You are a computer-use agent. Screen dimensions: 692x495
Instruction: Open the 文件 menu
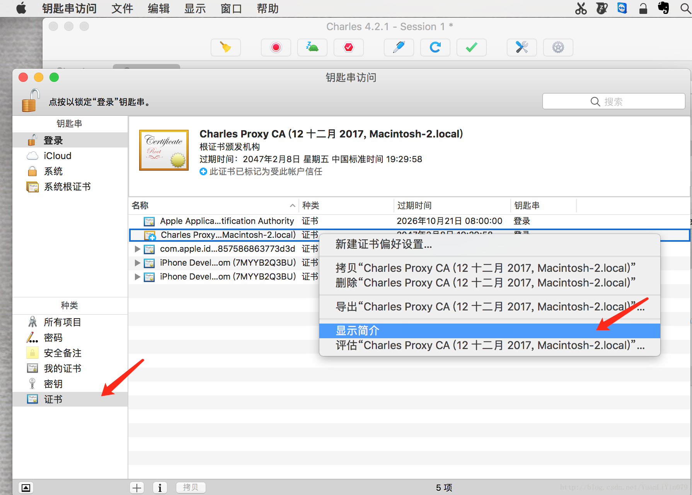[122, 8]
